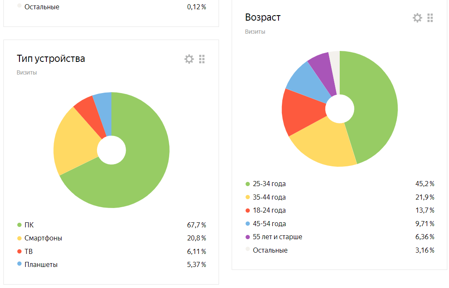Click the 67,7 % value
The width and height of the screenshot is (449, 288).
pyautogui.click(x=197, y=225)
